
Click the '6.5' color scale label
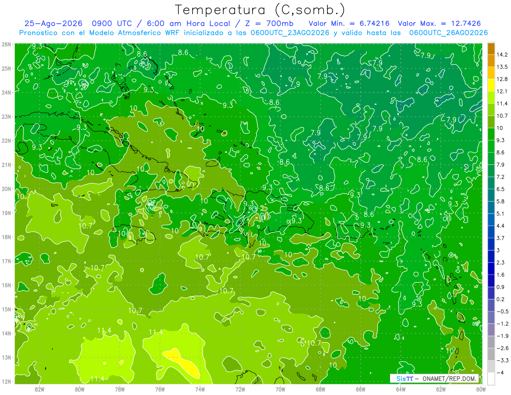500,189
